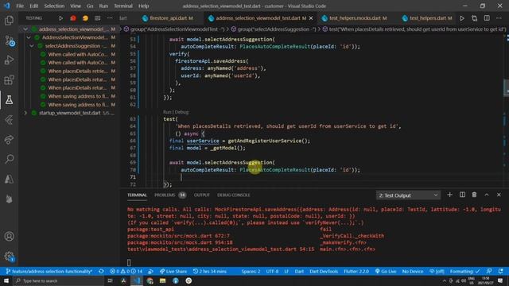Image resolution: width=509 pixels, height=286 pixels.
Task: Open Help menu
Action: tap(143, 6)
